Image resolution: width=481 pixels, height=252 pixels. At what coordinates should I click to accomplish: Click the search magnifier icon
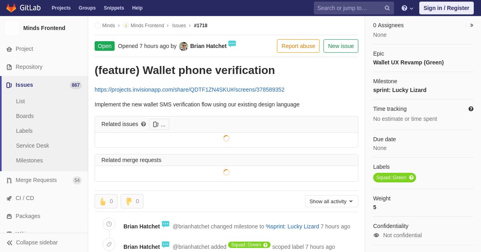tap(387, 8)
